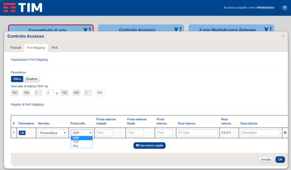Click NAT end last octet field with 254
The image size is (291, 170).
(x=100, y=93)
